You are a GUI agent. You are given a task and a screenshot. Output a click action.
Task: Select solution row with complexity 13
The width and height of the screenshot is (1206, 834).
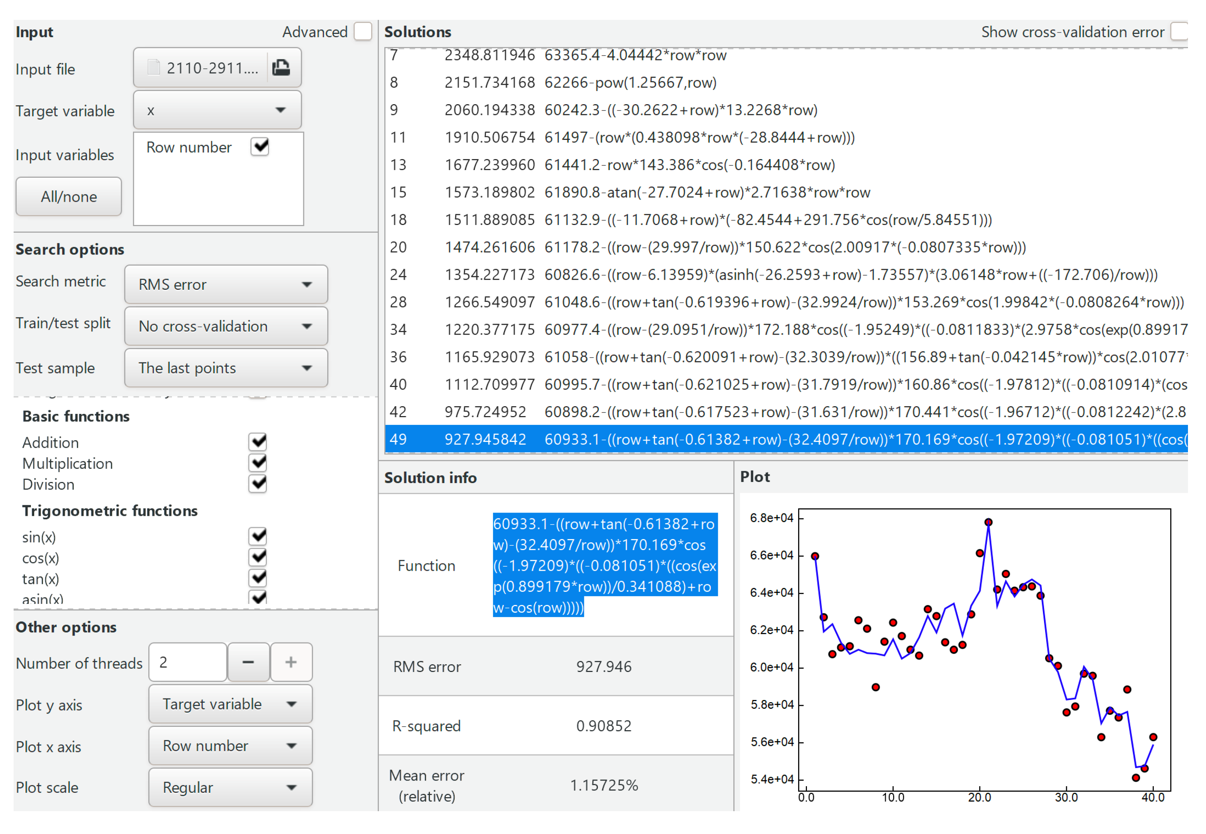786,165
